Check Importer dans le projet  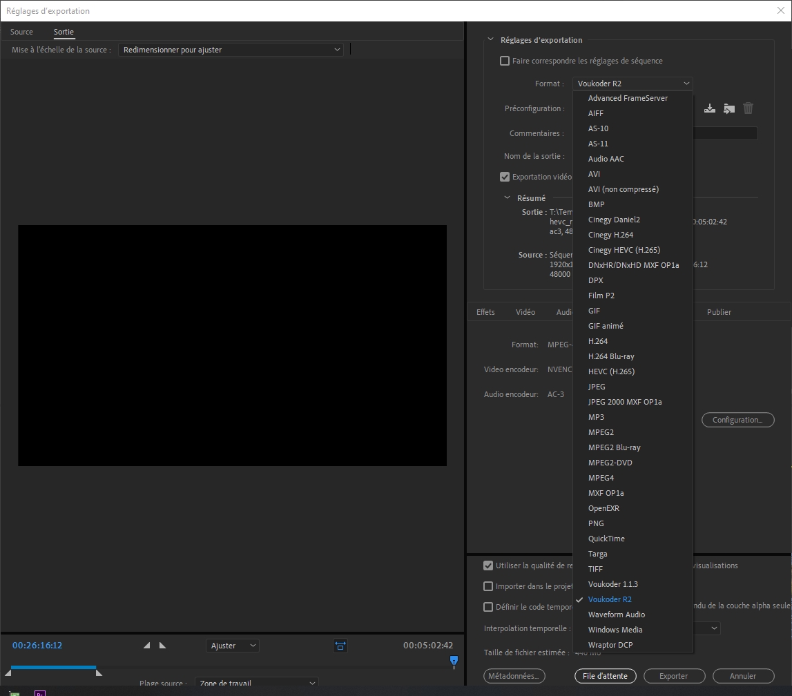point(488,586)
